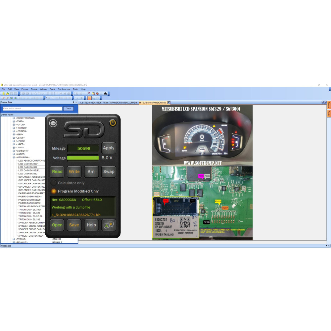Open the Actions menu
331x331 pixels.
pos(43,89)
